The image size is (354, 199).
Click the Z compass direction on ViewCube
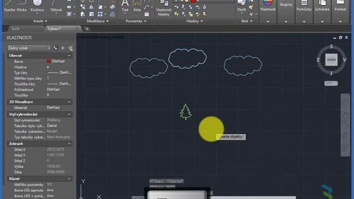318,60
